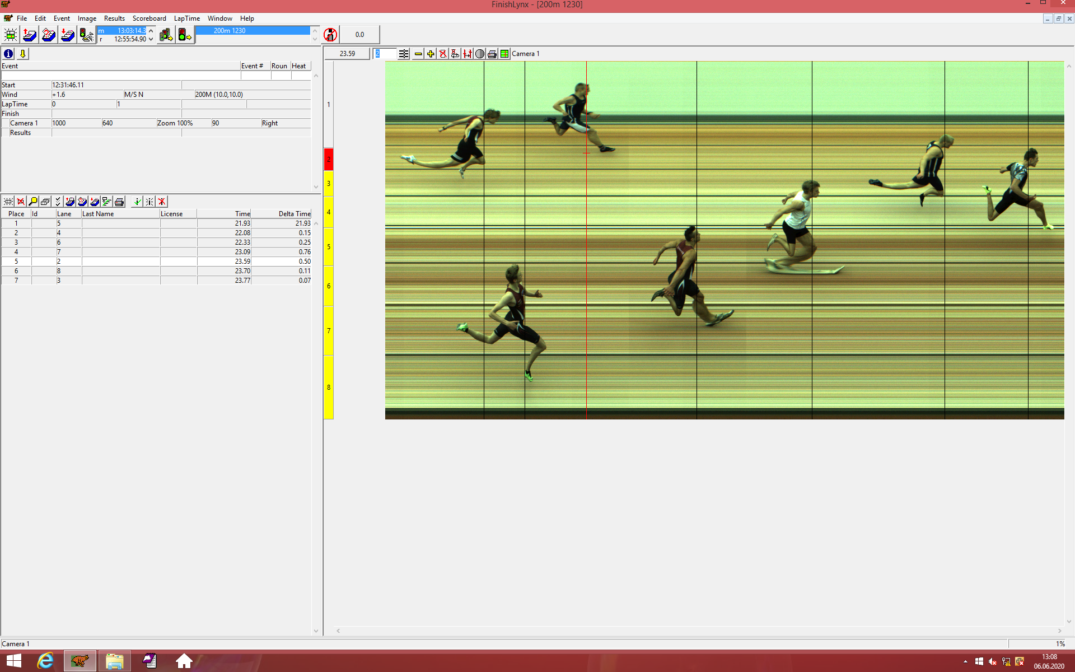Open the Window menu
This screenshot has width=1075, height=672.
point(220,18)
